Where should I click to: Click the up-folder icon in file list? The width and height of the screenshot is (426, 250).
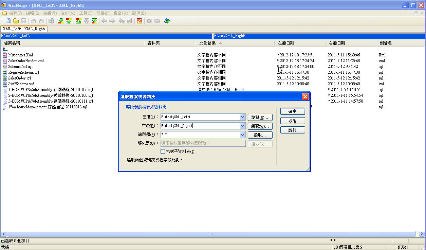coord(5,49)
